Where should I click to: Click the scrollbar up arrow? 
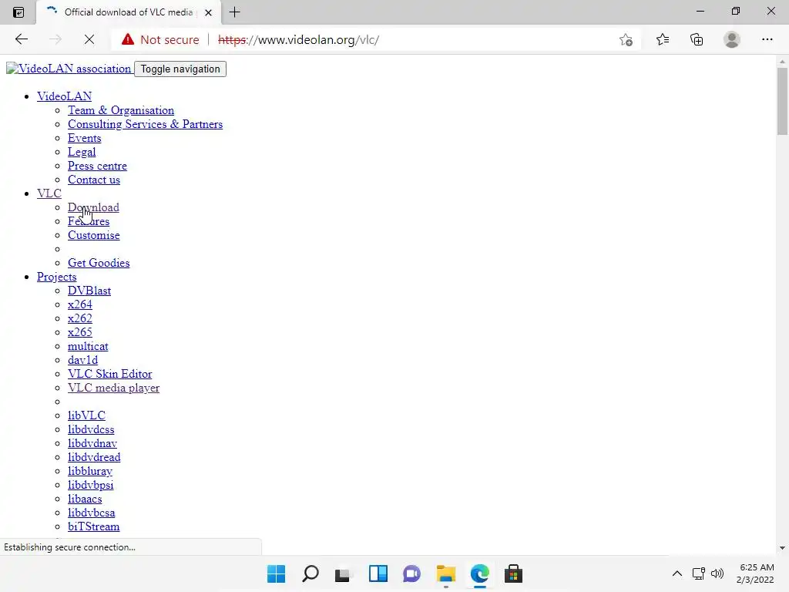782,62
